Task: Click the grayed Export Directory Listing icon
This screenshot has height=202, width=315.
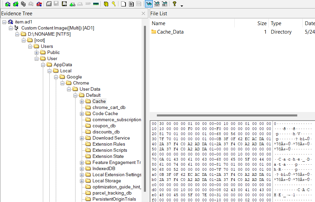Action: [139, 4]
